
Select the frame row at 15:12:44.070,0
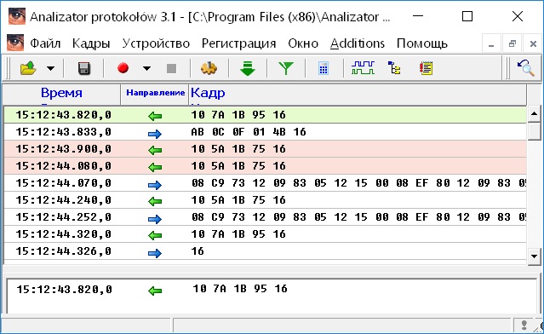pyautogui.click(x=265, y=183)
